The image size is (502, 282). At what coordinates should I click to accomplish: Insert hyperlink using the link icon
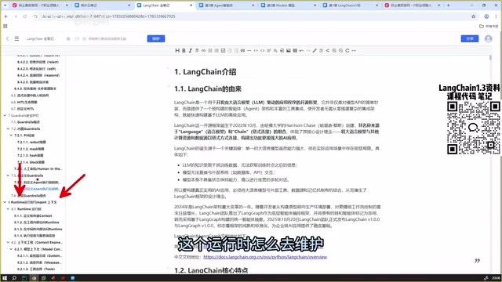click(x=203, y=50)
